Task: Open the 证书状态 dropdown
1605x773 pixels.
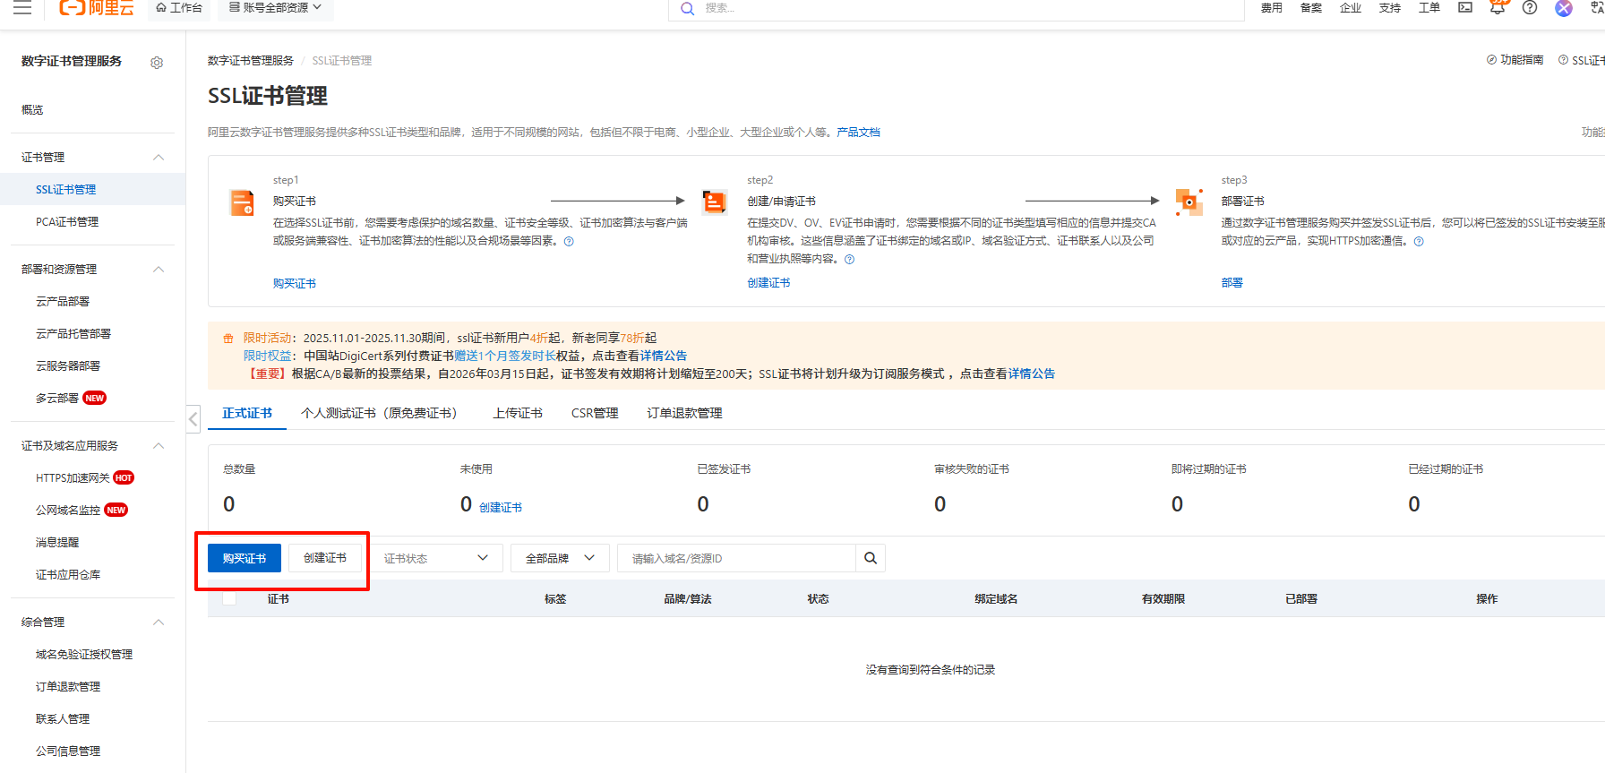Action: coord(436,558)
